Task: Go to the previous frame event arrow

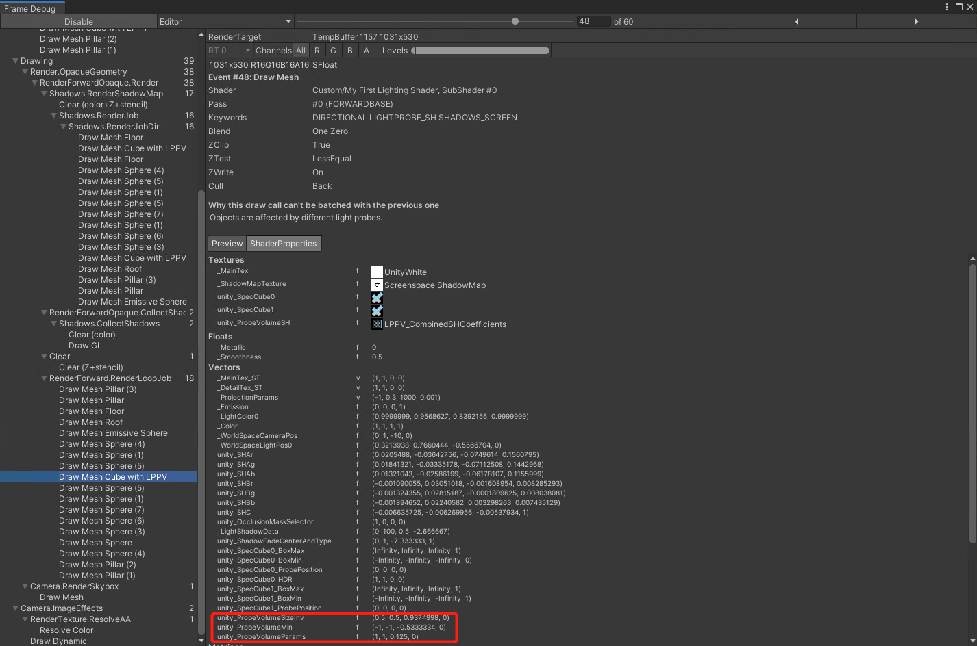Action: point(796,22)
